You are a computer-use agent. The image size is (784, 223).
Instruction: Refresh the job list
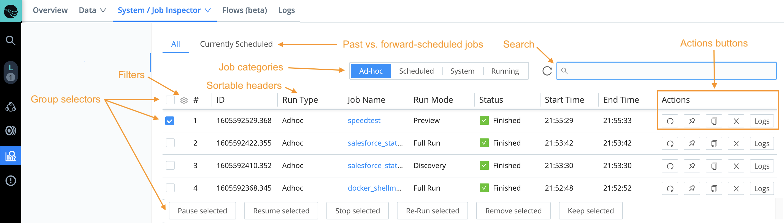tap(547, 71)
